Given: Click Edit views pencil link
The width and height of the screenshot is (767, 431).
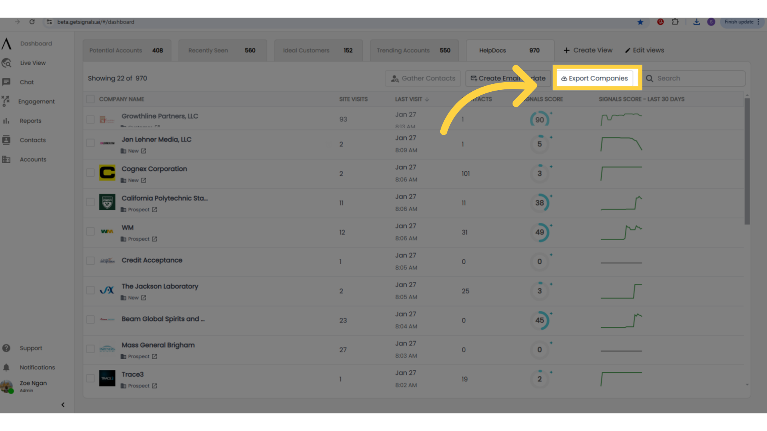Looking at the screenshot, I should [x=644, y=50].
